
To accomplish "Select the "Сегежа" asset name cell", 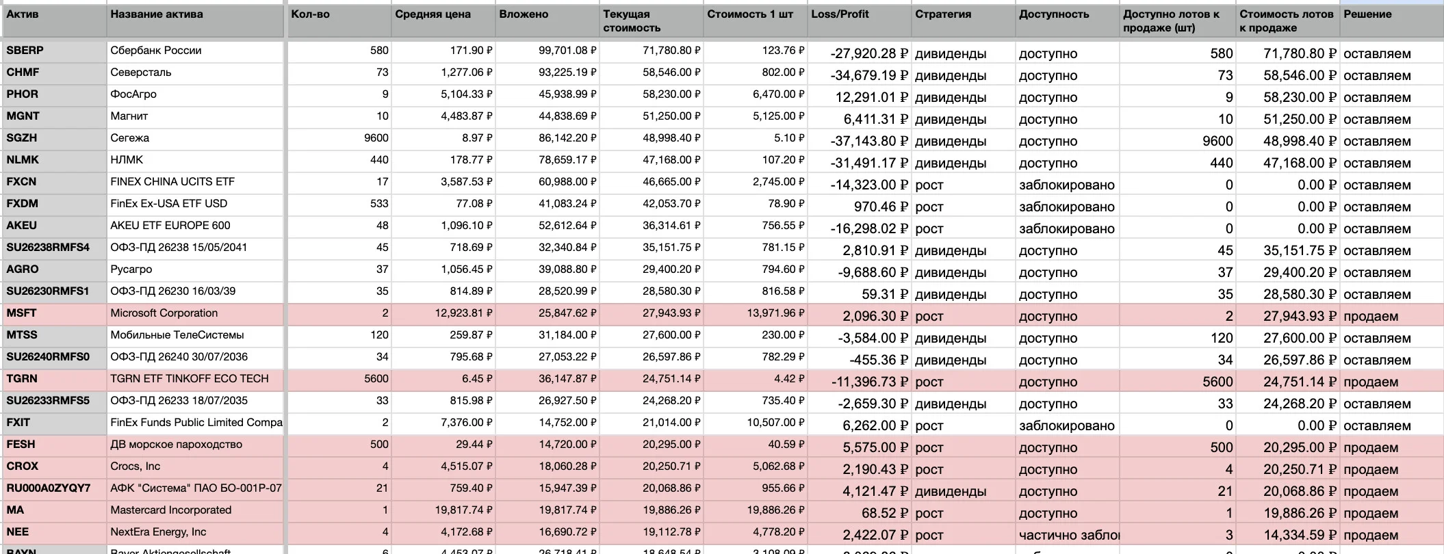I will pos(195,139).
